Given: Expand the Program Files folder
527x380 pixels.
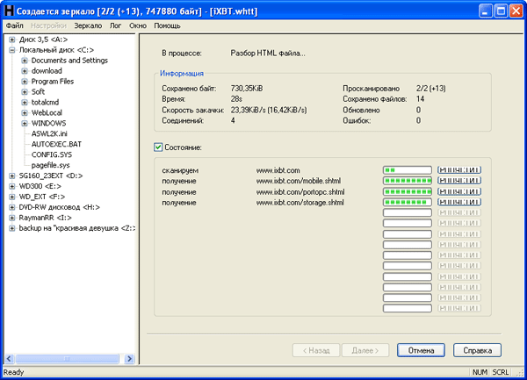Looking at the screenshot, I should coord(25,82).
